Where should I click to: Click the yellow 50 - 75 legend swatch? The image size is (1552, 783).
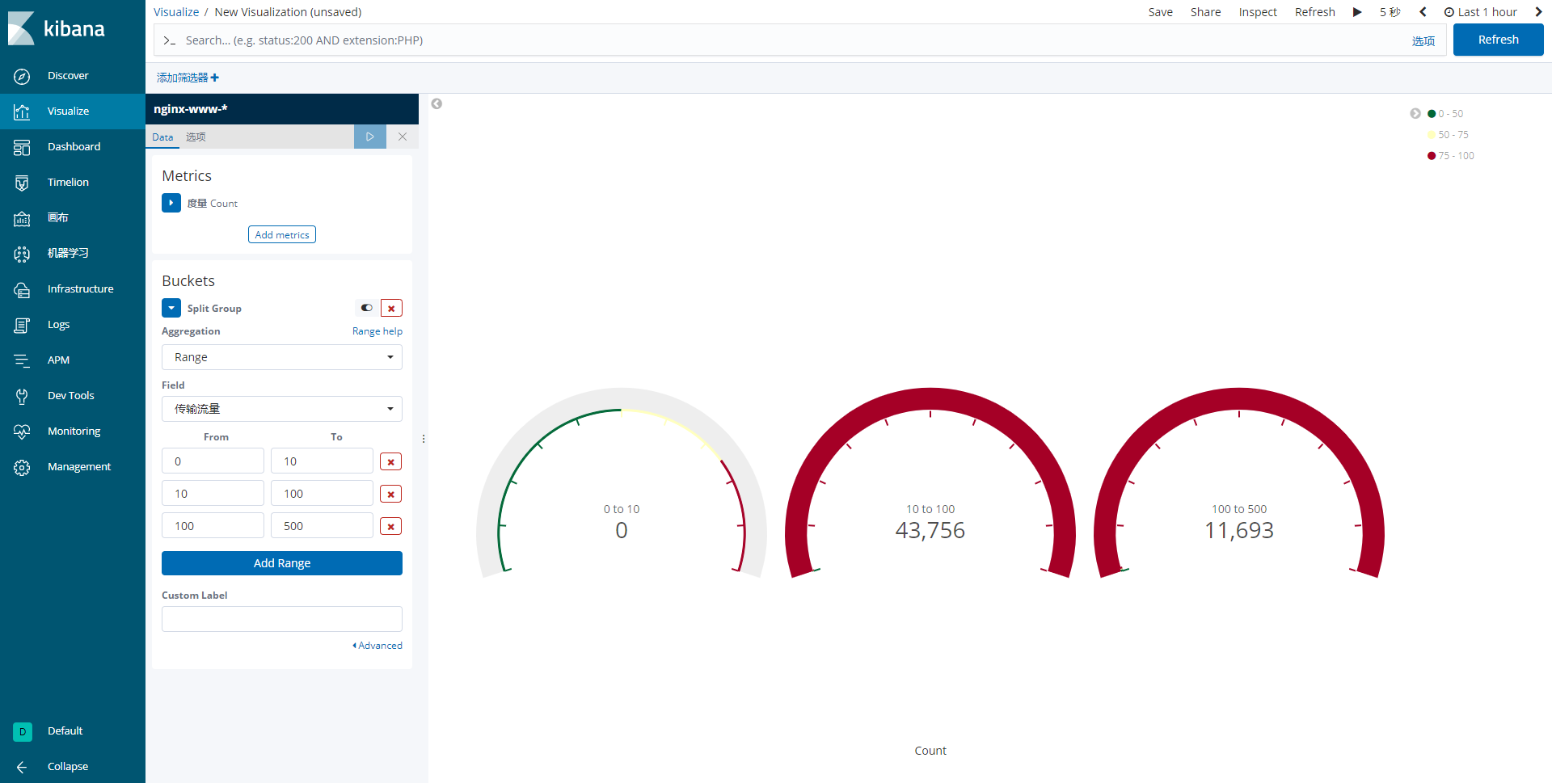(1432, 135)
